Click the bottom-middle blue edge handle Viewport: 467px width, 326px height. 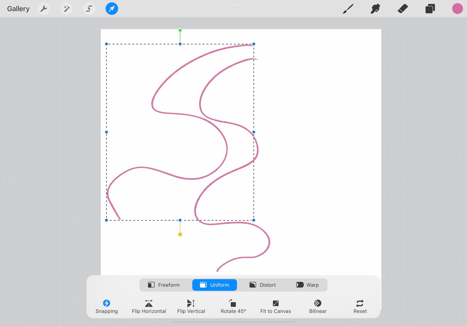coord(180,220)
